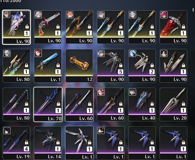The height and width of the screenshot is (160, 195).
Task: Pick the purple broadblade at Lv. 70
Action: coord(48,104)
